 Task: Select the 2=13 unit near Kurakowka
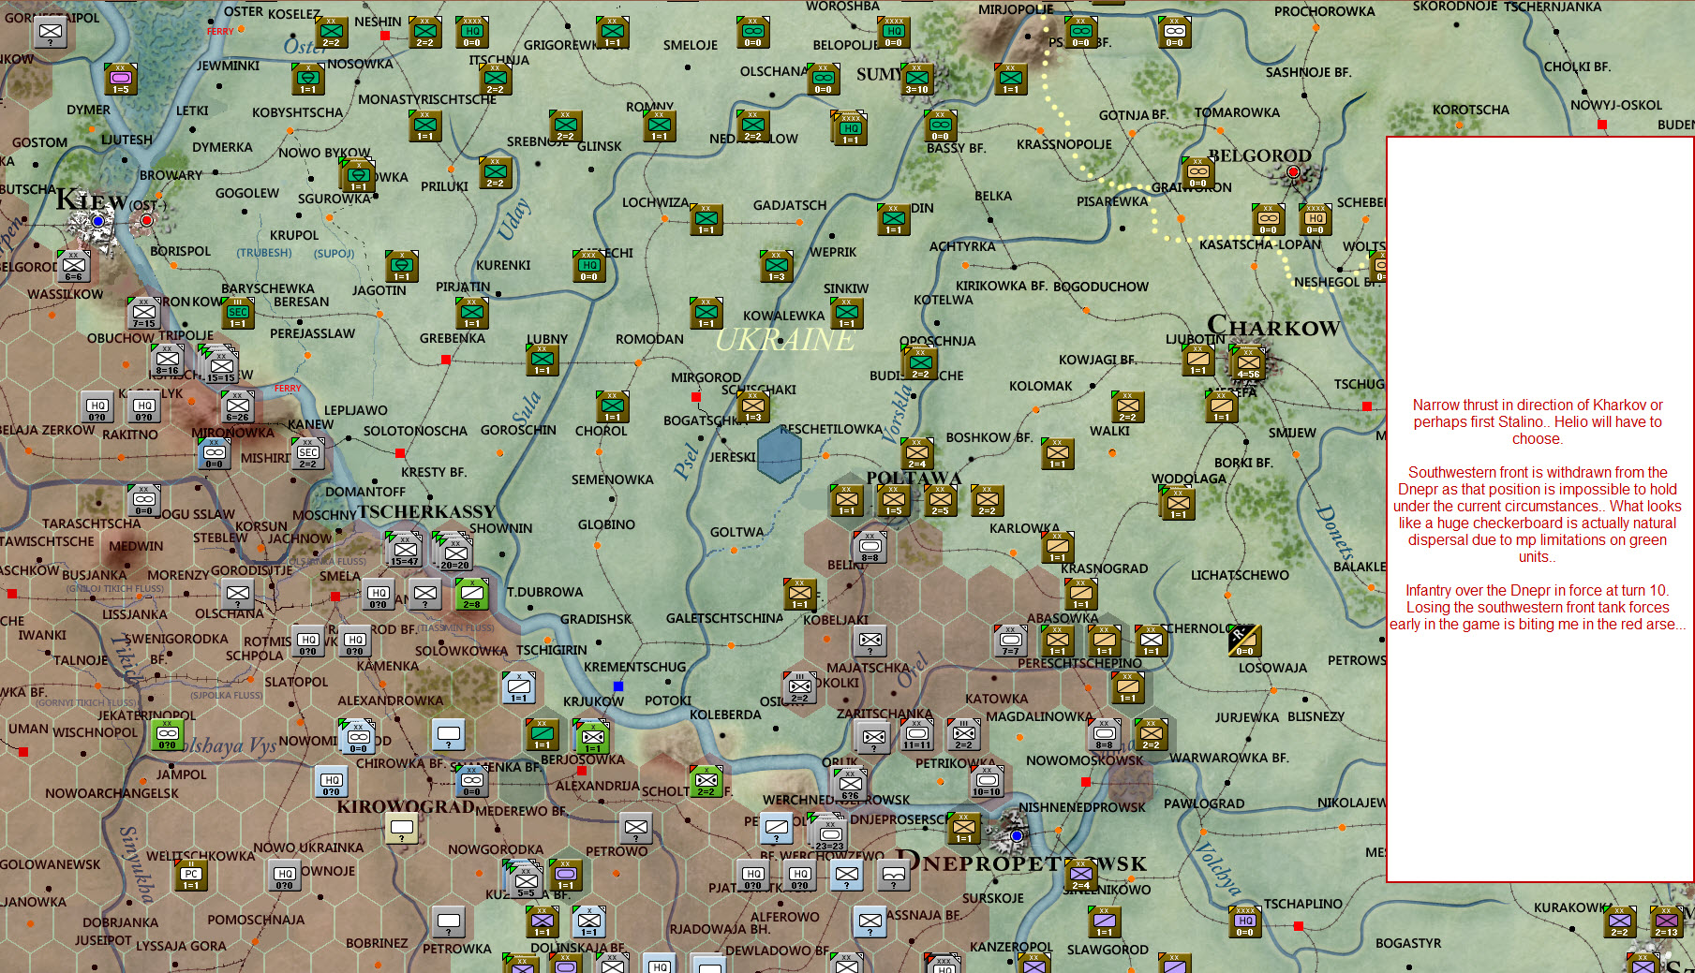(1667, 921)
